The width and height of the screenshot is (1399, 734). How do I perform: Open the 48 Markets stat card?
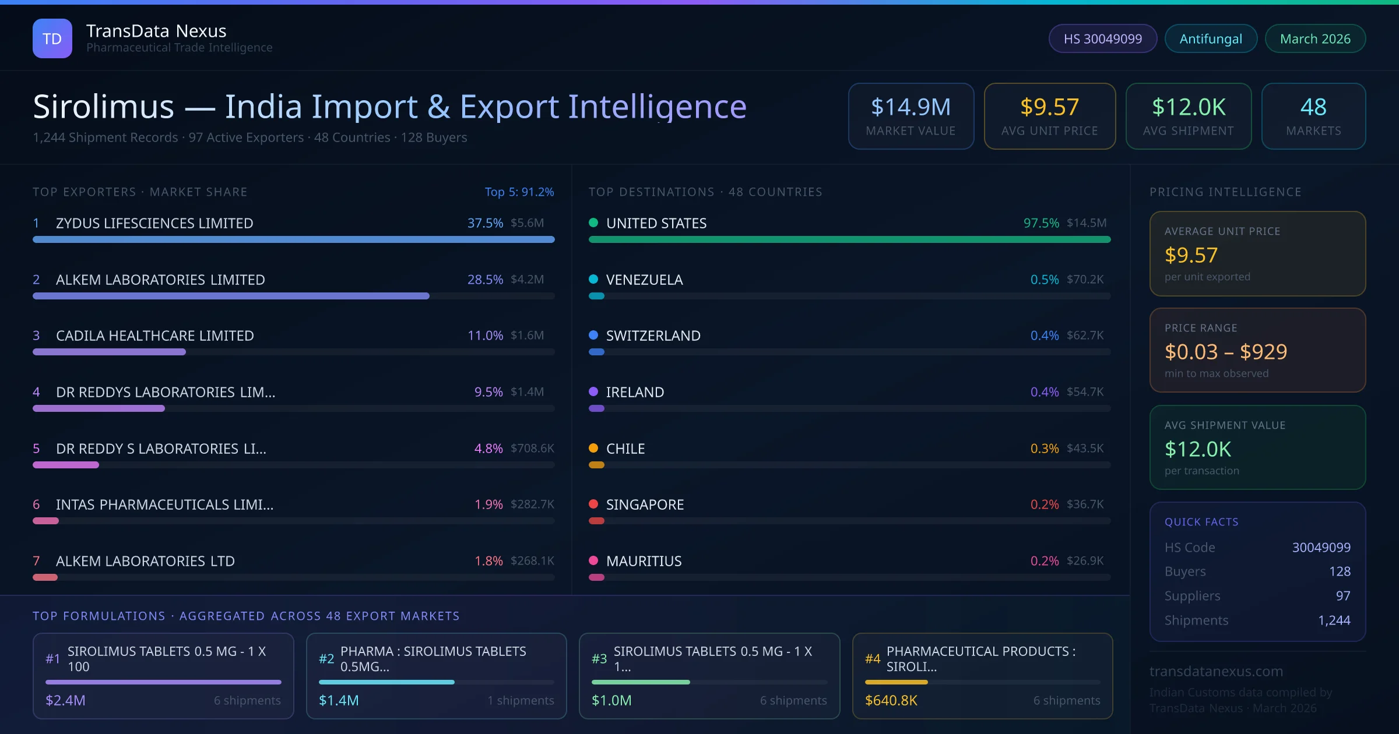[1313, 116]
